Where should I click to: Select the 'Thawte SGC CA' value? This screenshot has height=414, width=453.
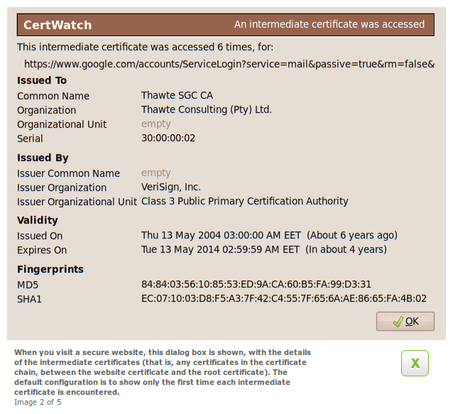click(x=177, y=95)
